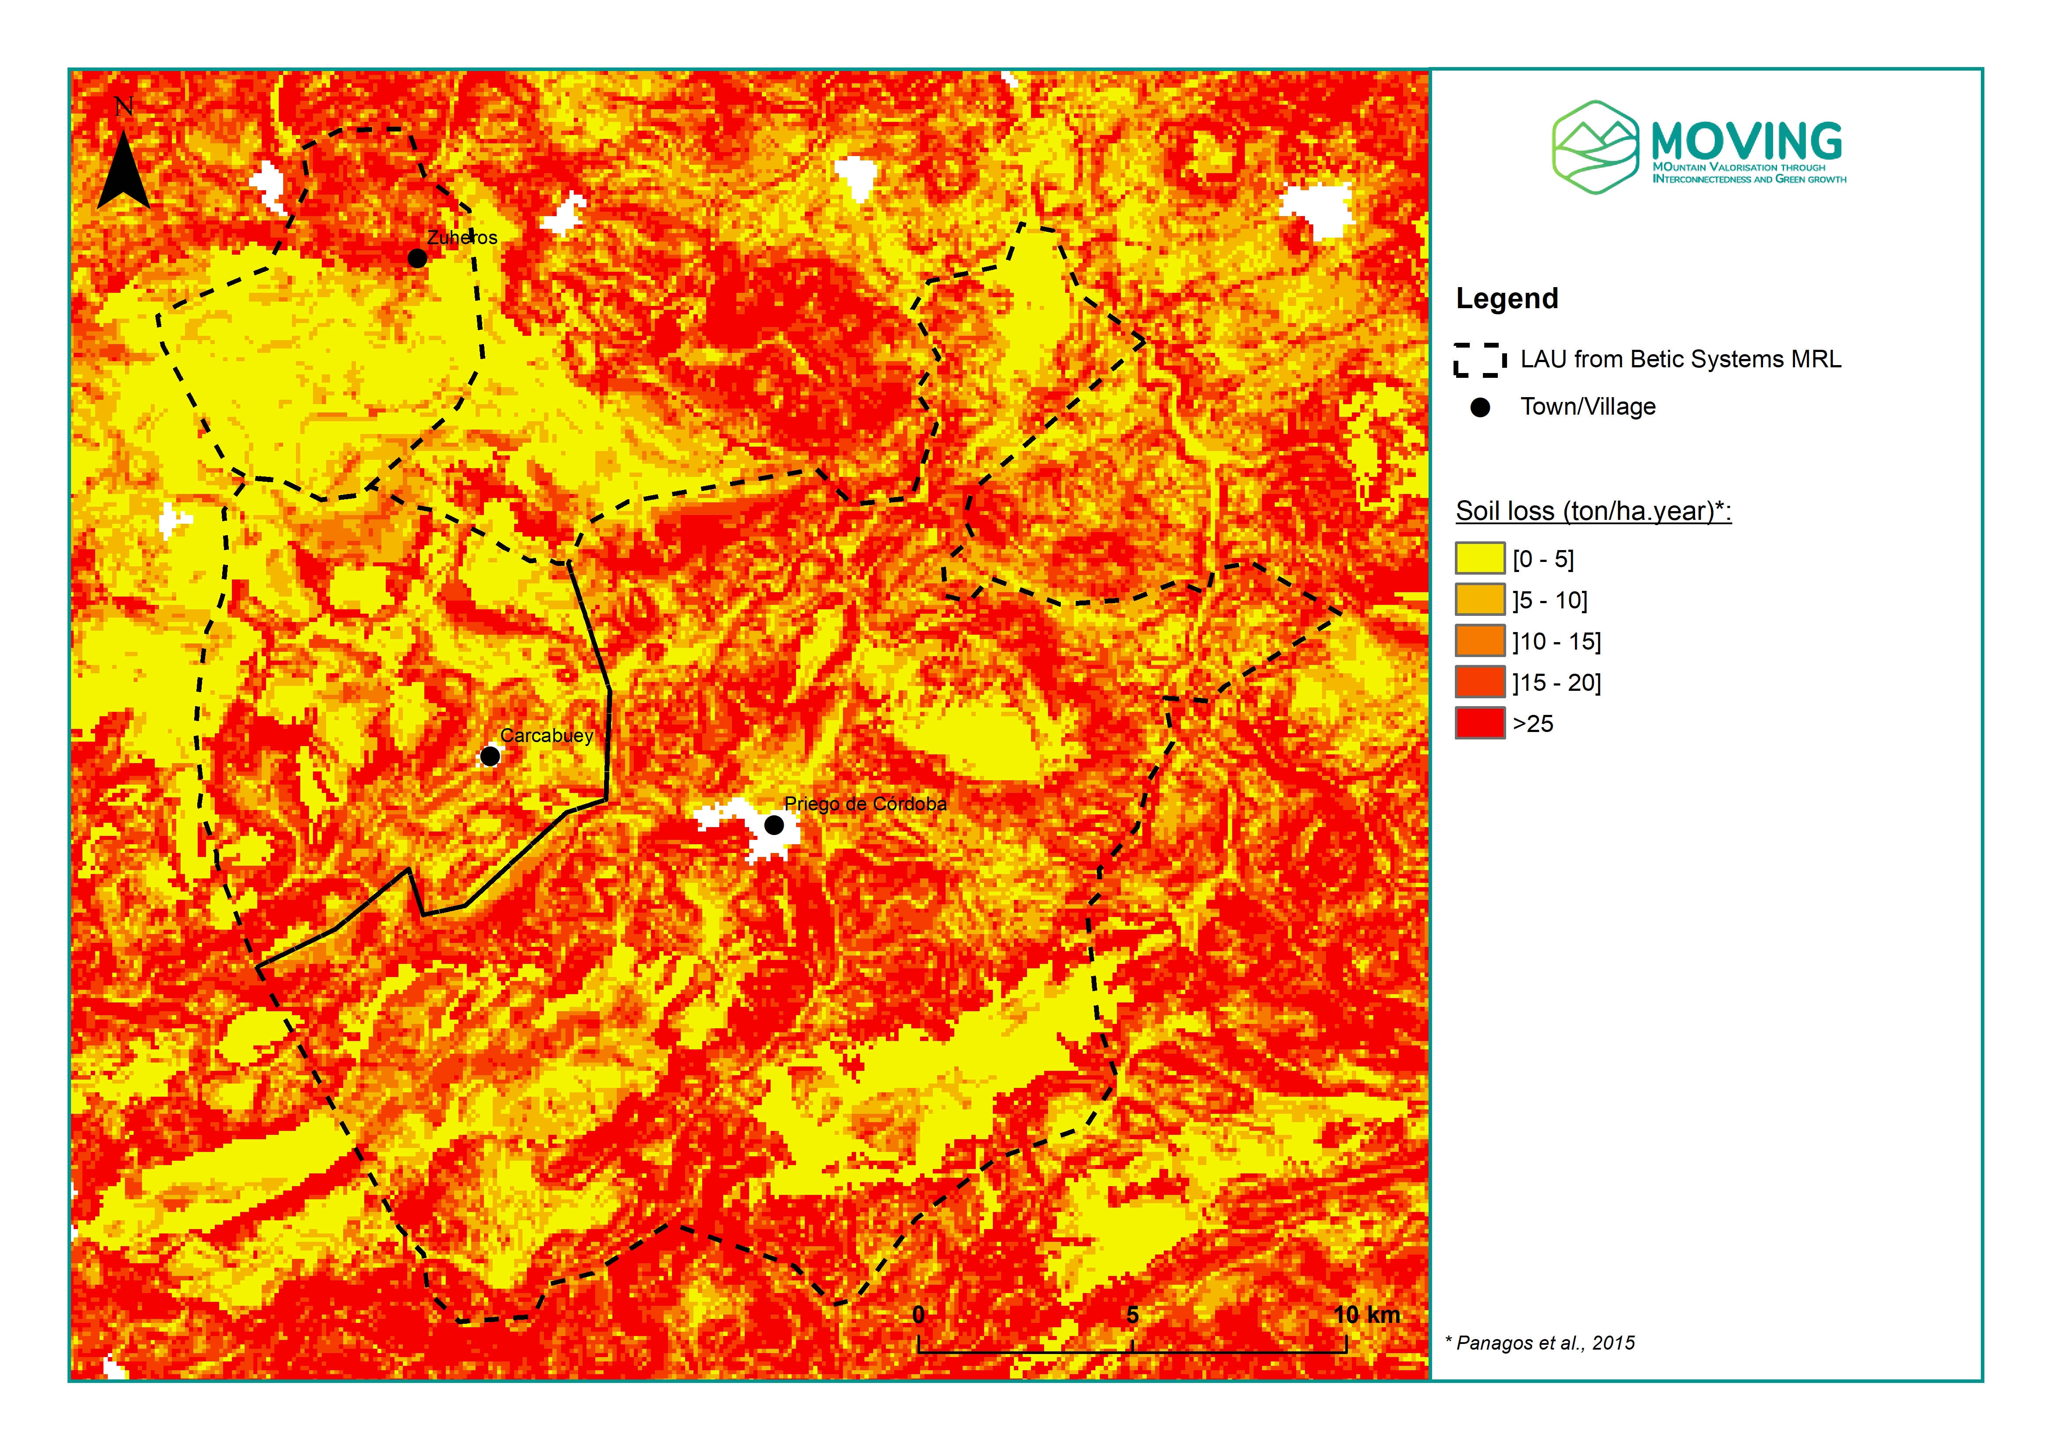Click the Legend title text
The image size is (2051, 1450).
(1507, 299)
